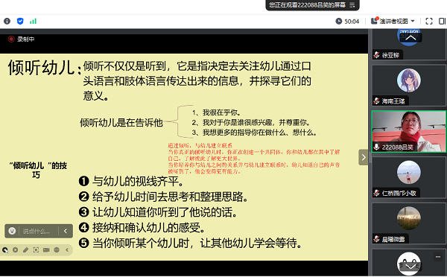Click tip ❺ 让其他幼儿学会等待
Viewport: 447px width, 277px height.
190,243
